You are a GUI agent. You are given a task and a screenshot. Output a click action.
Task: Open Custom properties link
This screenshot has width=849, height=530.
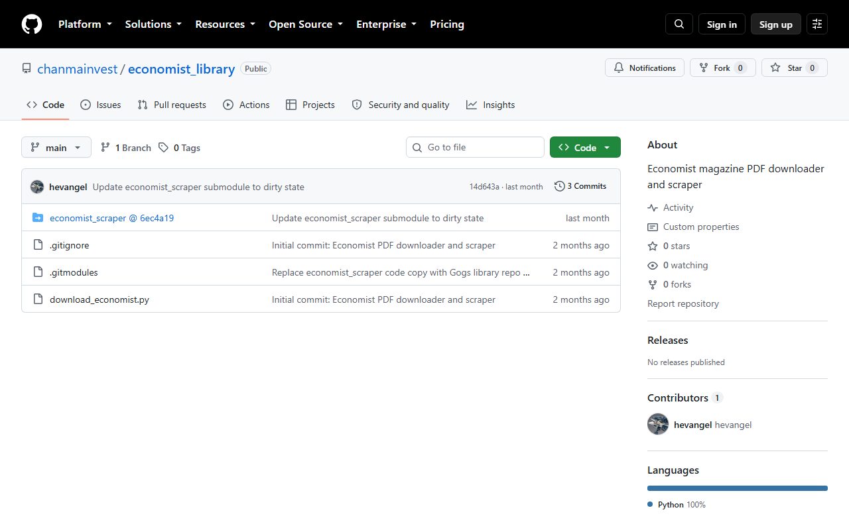click(693, 227)
